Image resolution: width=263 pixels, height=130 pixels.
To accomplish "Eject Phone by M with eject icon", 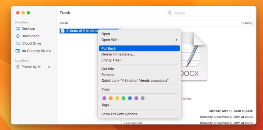I will tap(49, 67).
